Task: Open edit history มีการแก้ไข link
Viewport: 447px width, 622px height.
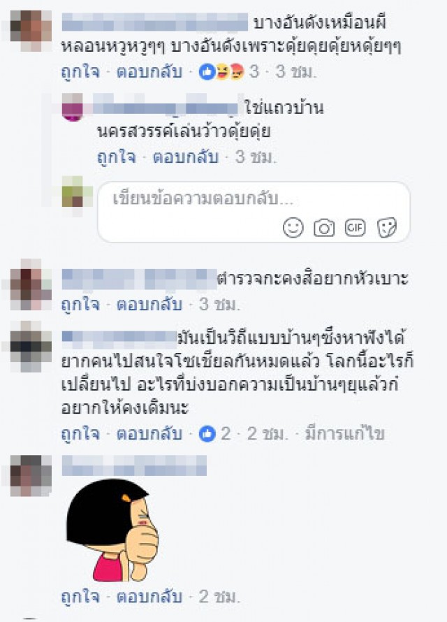Action: coord(345,433)
